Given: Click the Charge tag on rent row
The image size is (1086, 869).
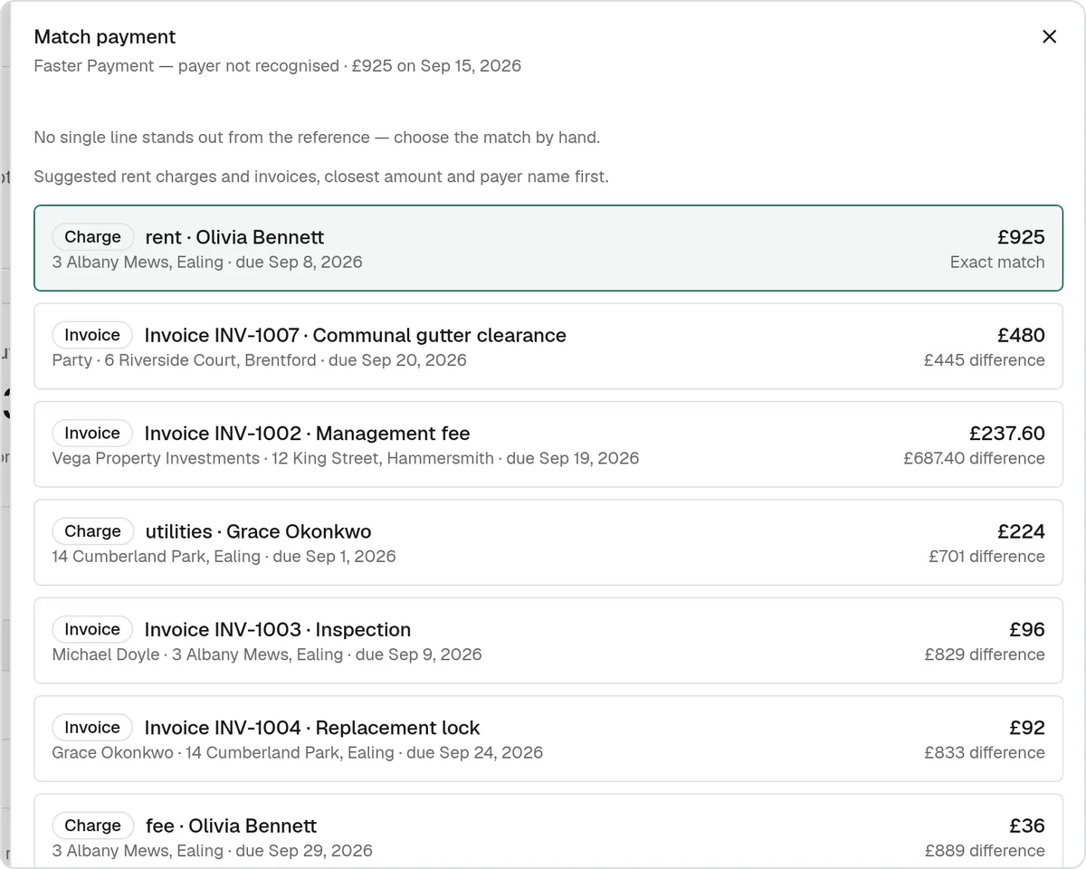Looking at the screenshot, I should click(x=92, y=237).
